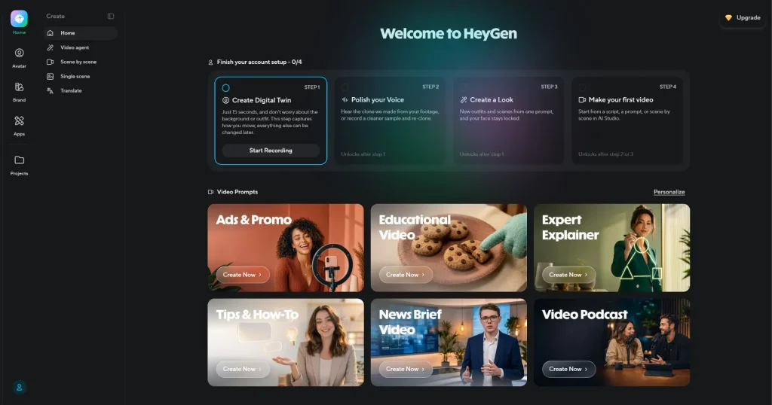This screenshot has width=772, height=405.
Task: Open the Apps section in left rail
Action: (19, 126)
